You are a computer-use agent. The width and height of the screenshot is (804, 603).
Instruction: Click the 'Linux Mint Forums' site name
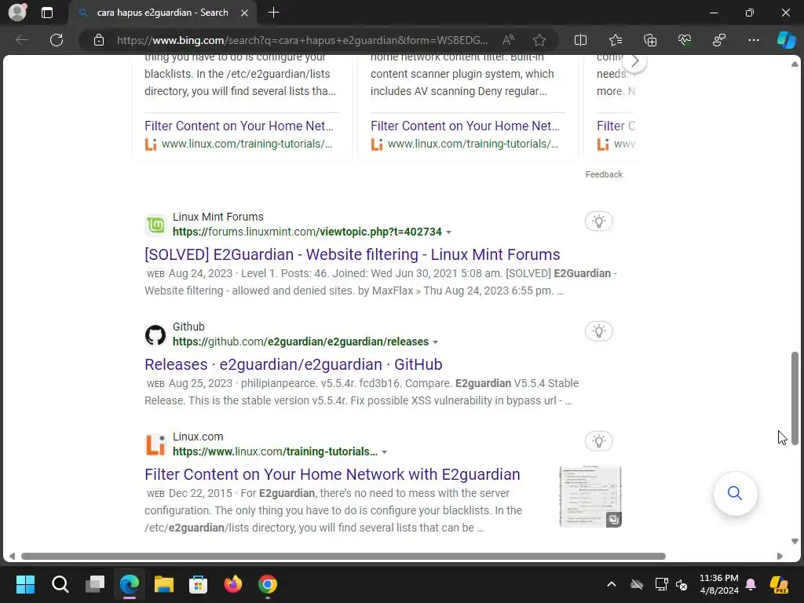218,217
